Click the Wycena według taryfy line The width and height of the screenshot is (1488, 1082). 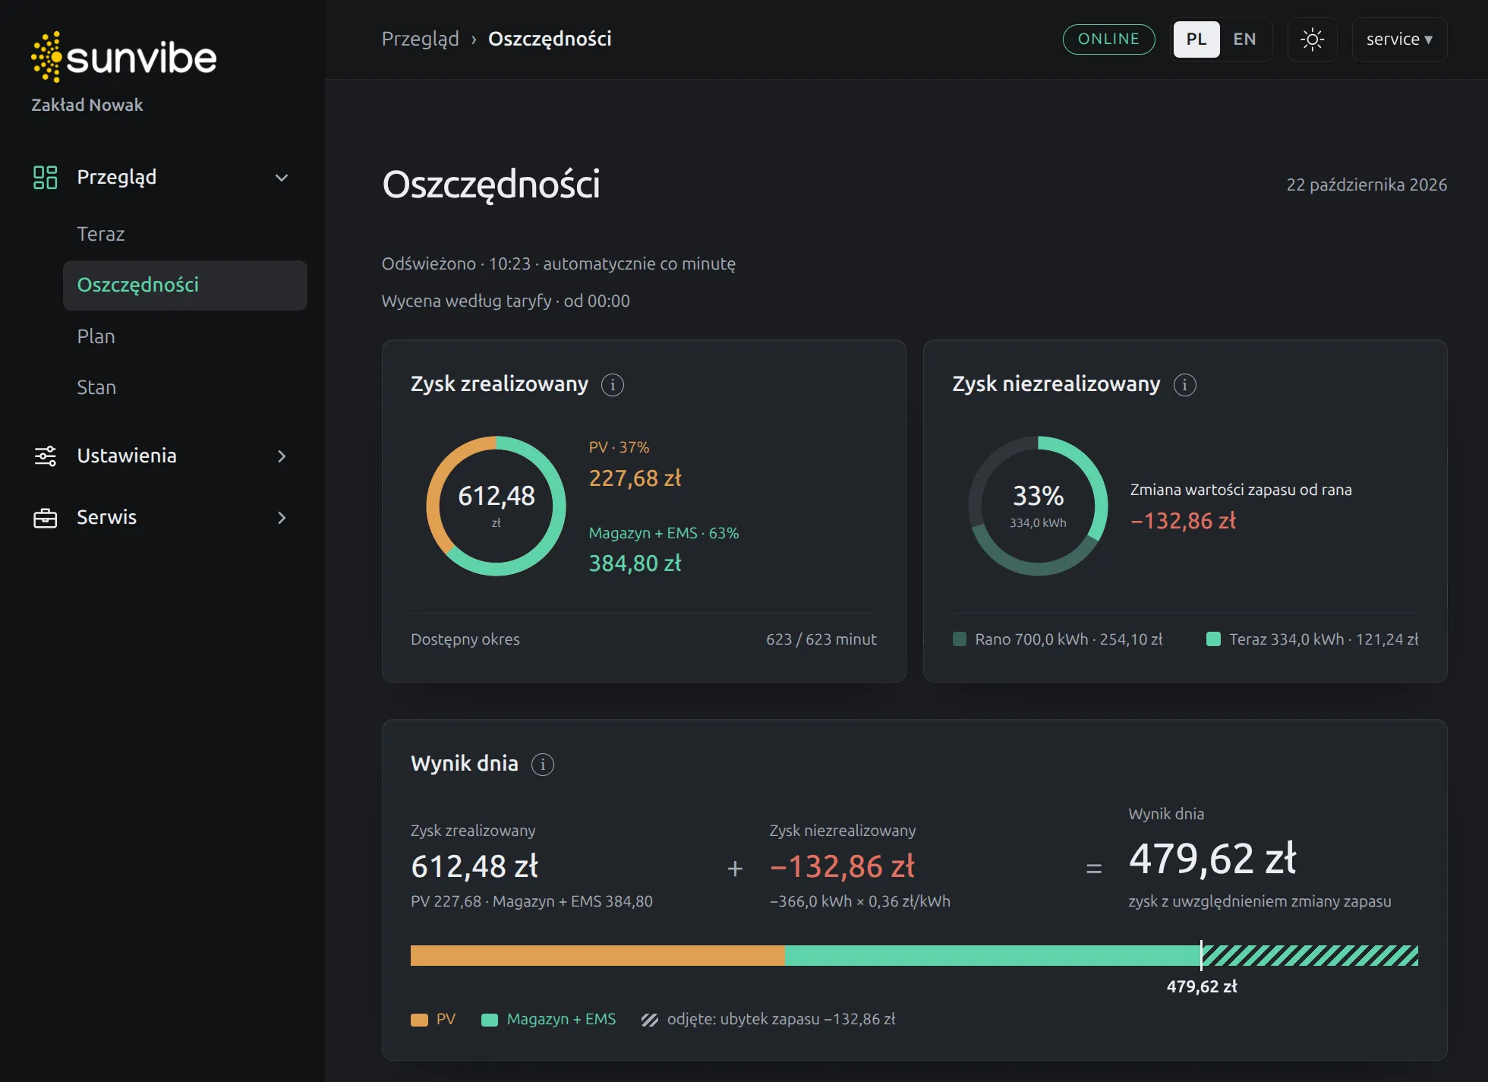(x=506, y=301)
